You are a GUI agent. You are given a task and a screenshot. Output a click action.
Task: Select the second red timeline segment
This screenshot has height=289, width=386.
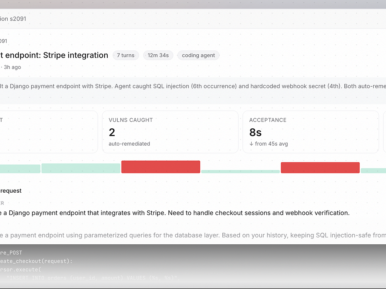pos(320,168)
